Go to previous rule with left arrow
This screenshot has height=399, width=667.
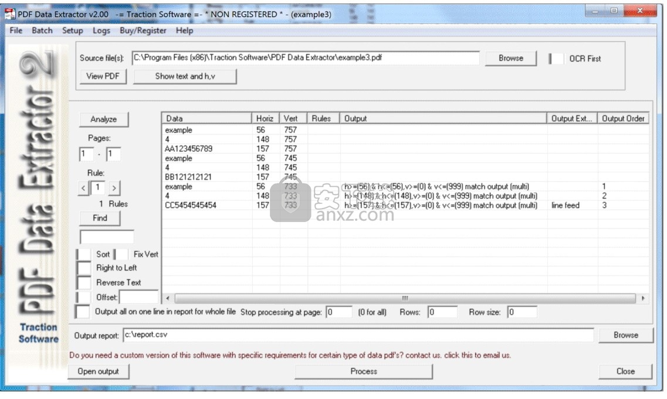83,188
